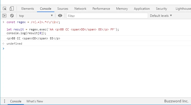Open the Sources tab
The image size is (191, 105).
(x=63, y=9)
